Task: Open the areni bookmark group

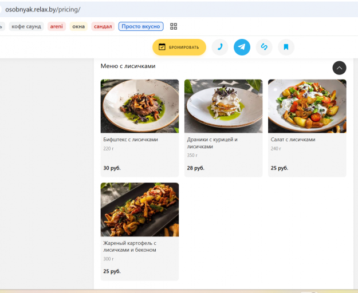Action: tap(56, 26)
